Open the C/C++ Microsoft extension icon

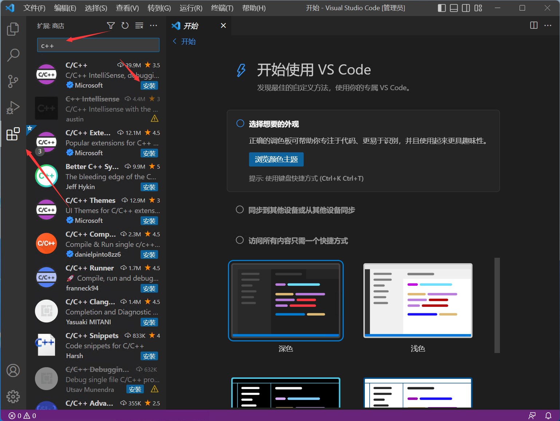(x=46, y=75)
